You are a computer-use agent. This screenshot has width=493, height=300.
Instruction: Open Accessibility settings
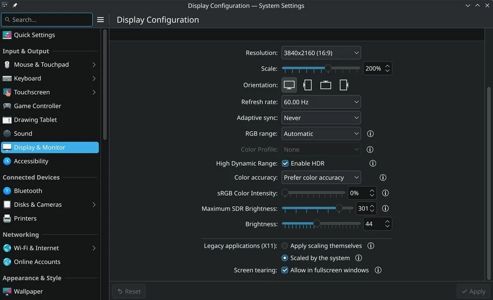(50, 161)
